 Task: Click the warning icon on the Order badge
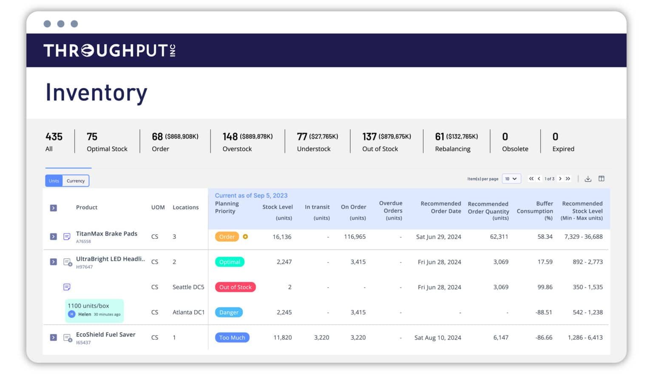click(x=246, y=237)
